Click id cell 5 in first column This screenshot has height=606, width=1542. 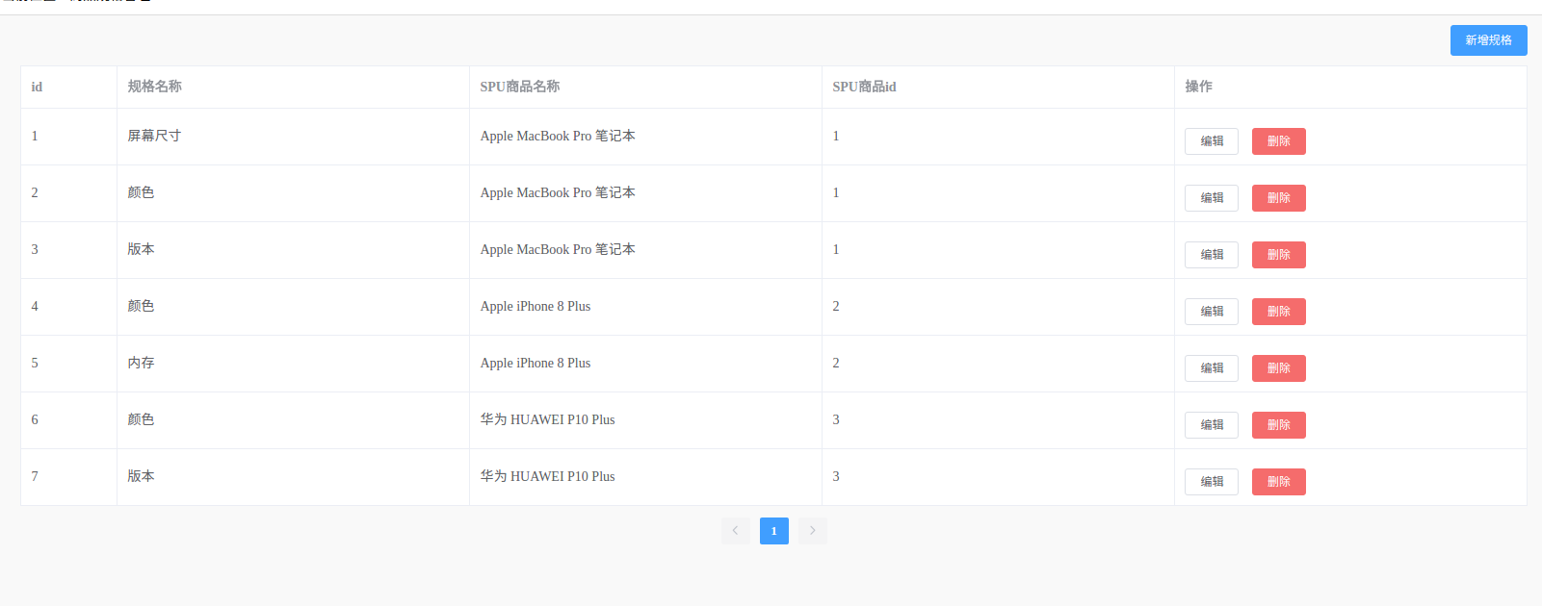pyautogui.click(x=69, y=364)
